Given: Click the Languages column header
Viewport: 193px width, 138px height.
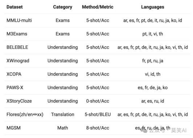Looking at the screenshot, I should (x=153, y=7).
